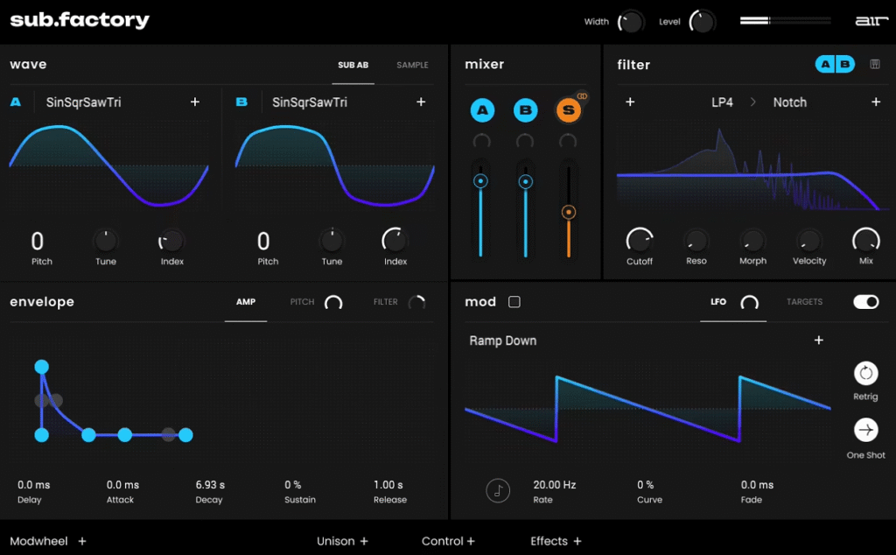This screenshot has height=555, width=896.
Task: Click the One Shot arrow icon
Action: (x=865, y=430)
